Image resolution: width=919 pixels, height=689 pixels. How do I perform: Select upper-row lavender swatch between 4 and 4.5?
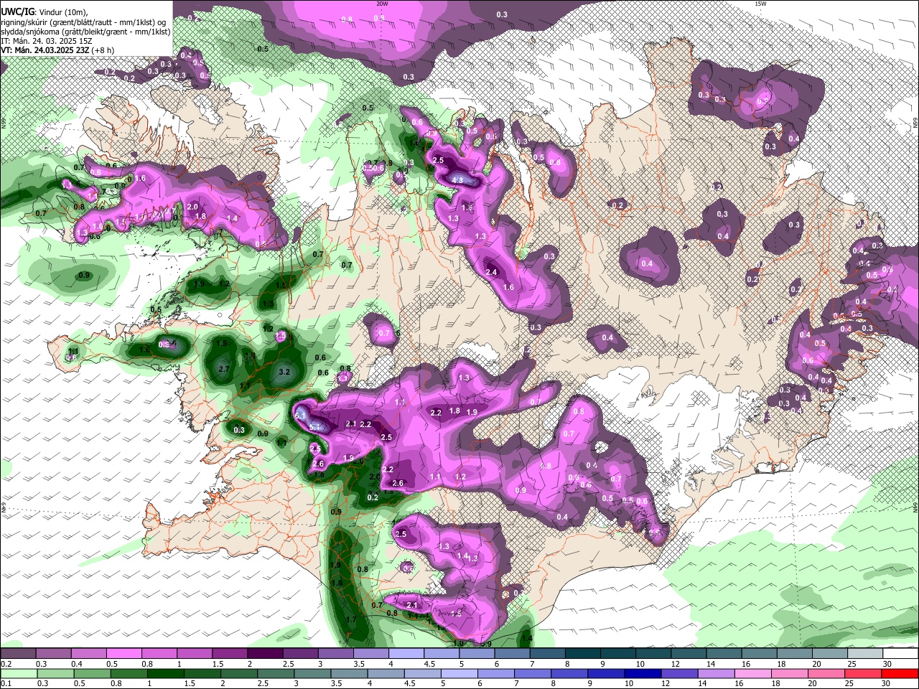point(406,653)
